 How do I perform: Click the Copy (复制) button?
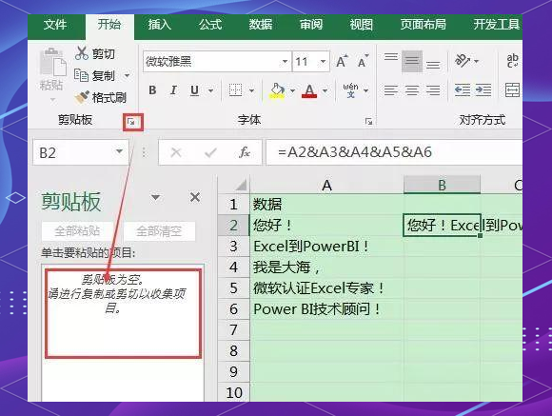[x=95, y=75]
